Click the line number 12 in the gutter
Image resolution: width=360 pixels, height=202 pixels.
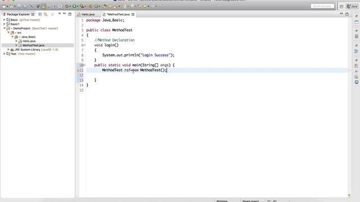point(81,75)
